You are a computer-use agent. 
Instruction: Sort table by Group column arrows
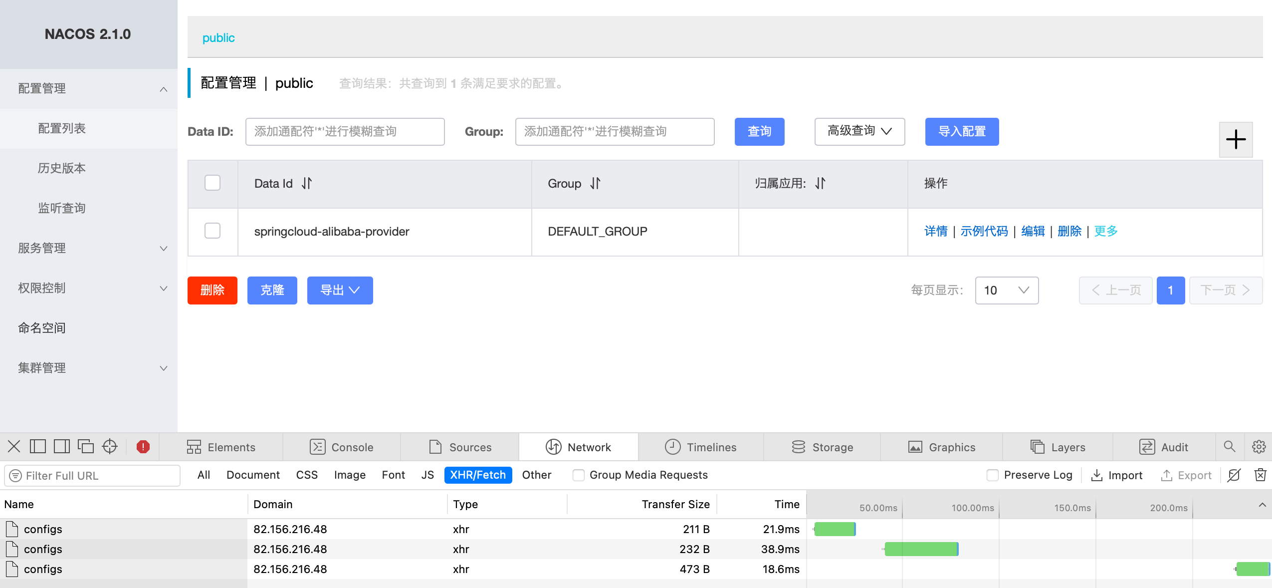(595, 183)
